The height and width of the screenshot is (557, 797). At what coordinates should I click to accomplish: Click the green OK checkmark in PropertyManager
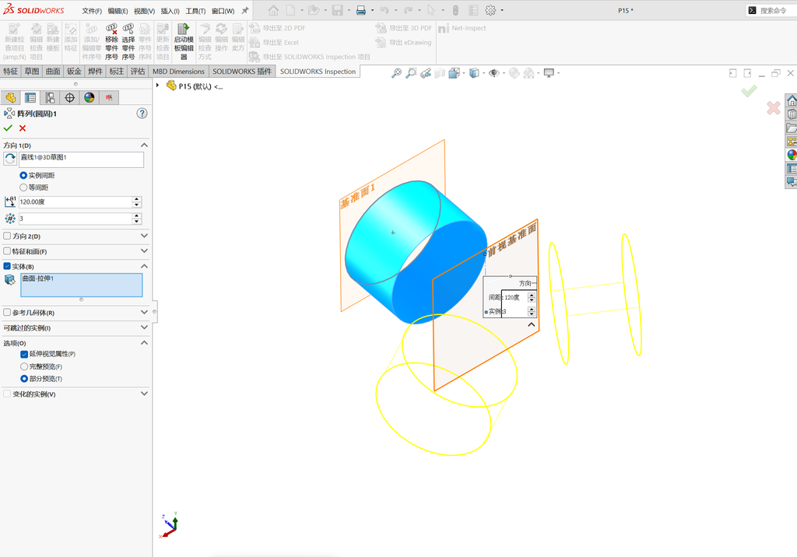coord(8,128)
